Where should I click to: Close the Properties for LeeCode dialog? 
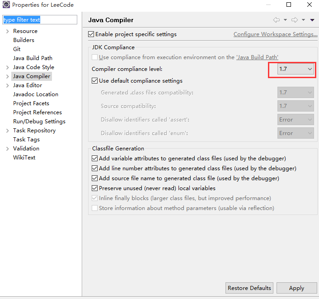point(310,5)
